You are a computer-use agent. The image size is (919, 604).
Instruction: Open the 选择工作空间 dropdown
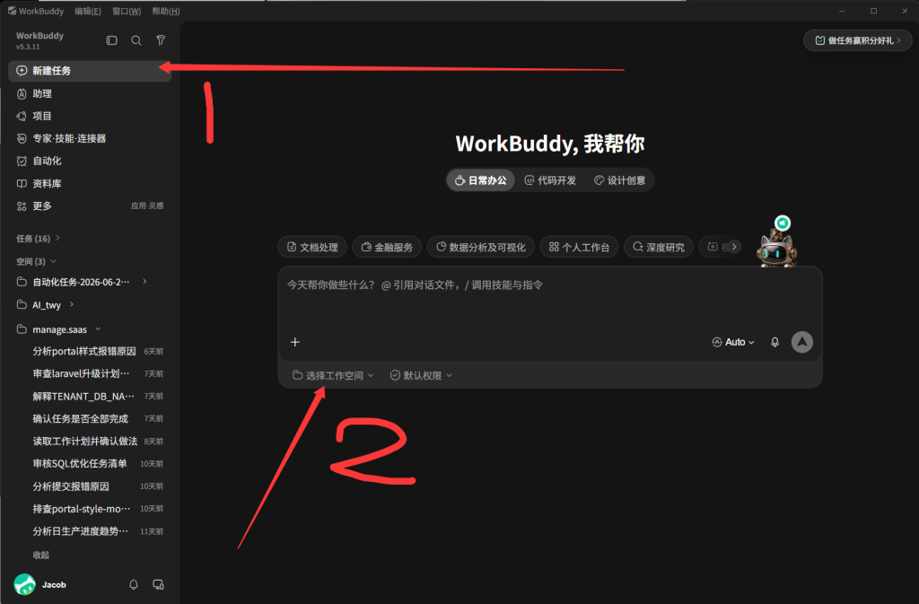point(333,375)
